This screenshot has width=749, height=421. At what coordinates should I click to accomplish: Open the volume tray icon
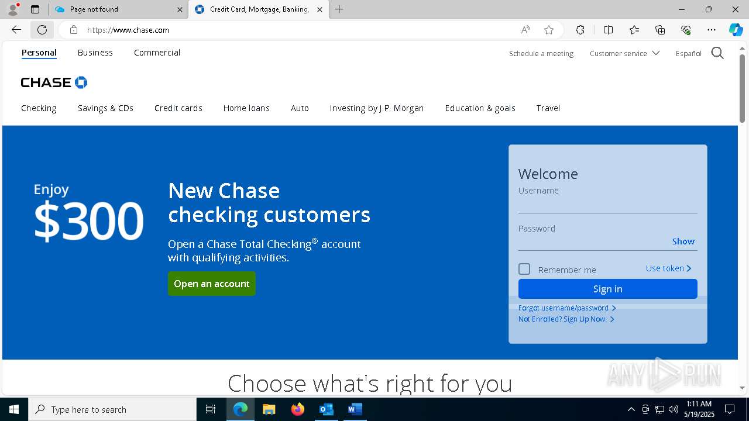[674, 409]
